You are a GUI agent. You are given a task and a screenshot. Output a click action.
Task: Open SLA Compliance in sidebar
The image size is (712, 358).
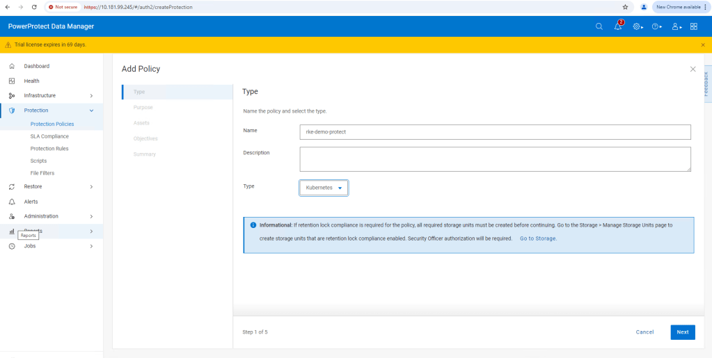49,136
